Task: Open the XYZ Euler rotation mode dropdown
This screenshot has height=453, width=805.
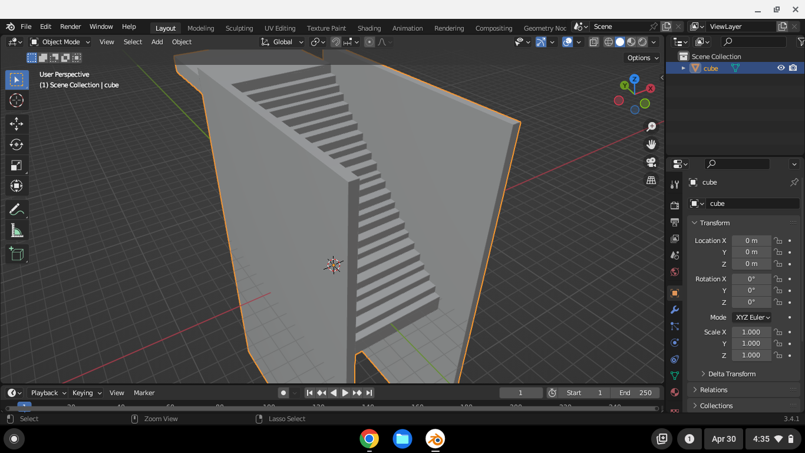Action: [x=752, y=317]
